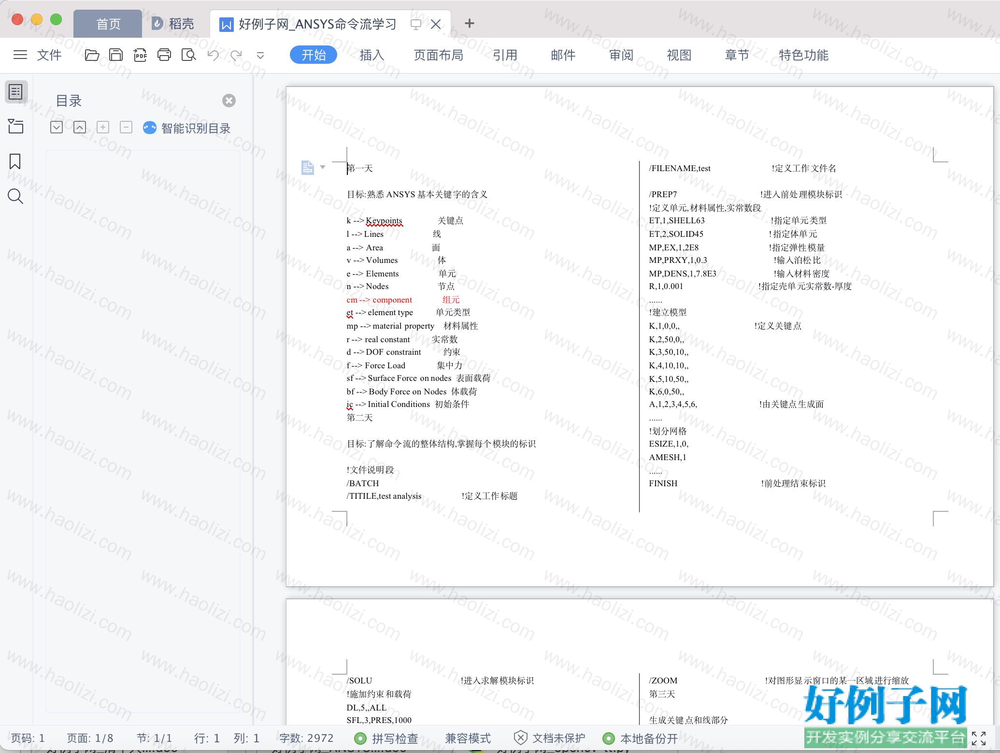Open the 引用 tab
Screen dimensions: 1000x753
(505, 55)
